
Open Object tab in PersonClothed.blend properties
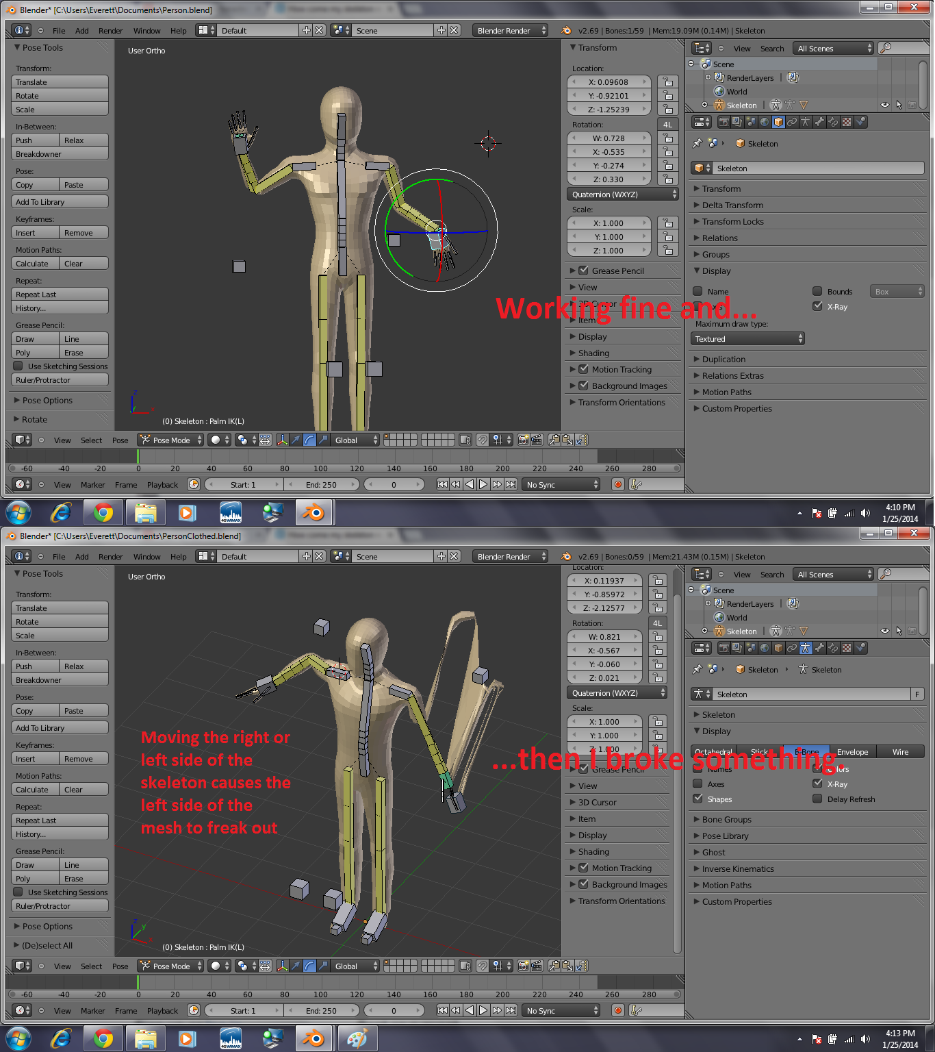coord(778,648)
